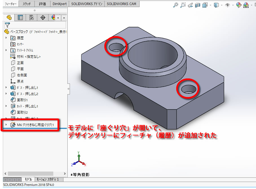256x189 pixels.
Task: Expand the 履歴 folder
Action: pos(6,38)
